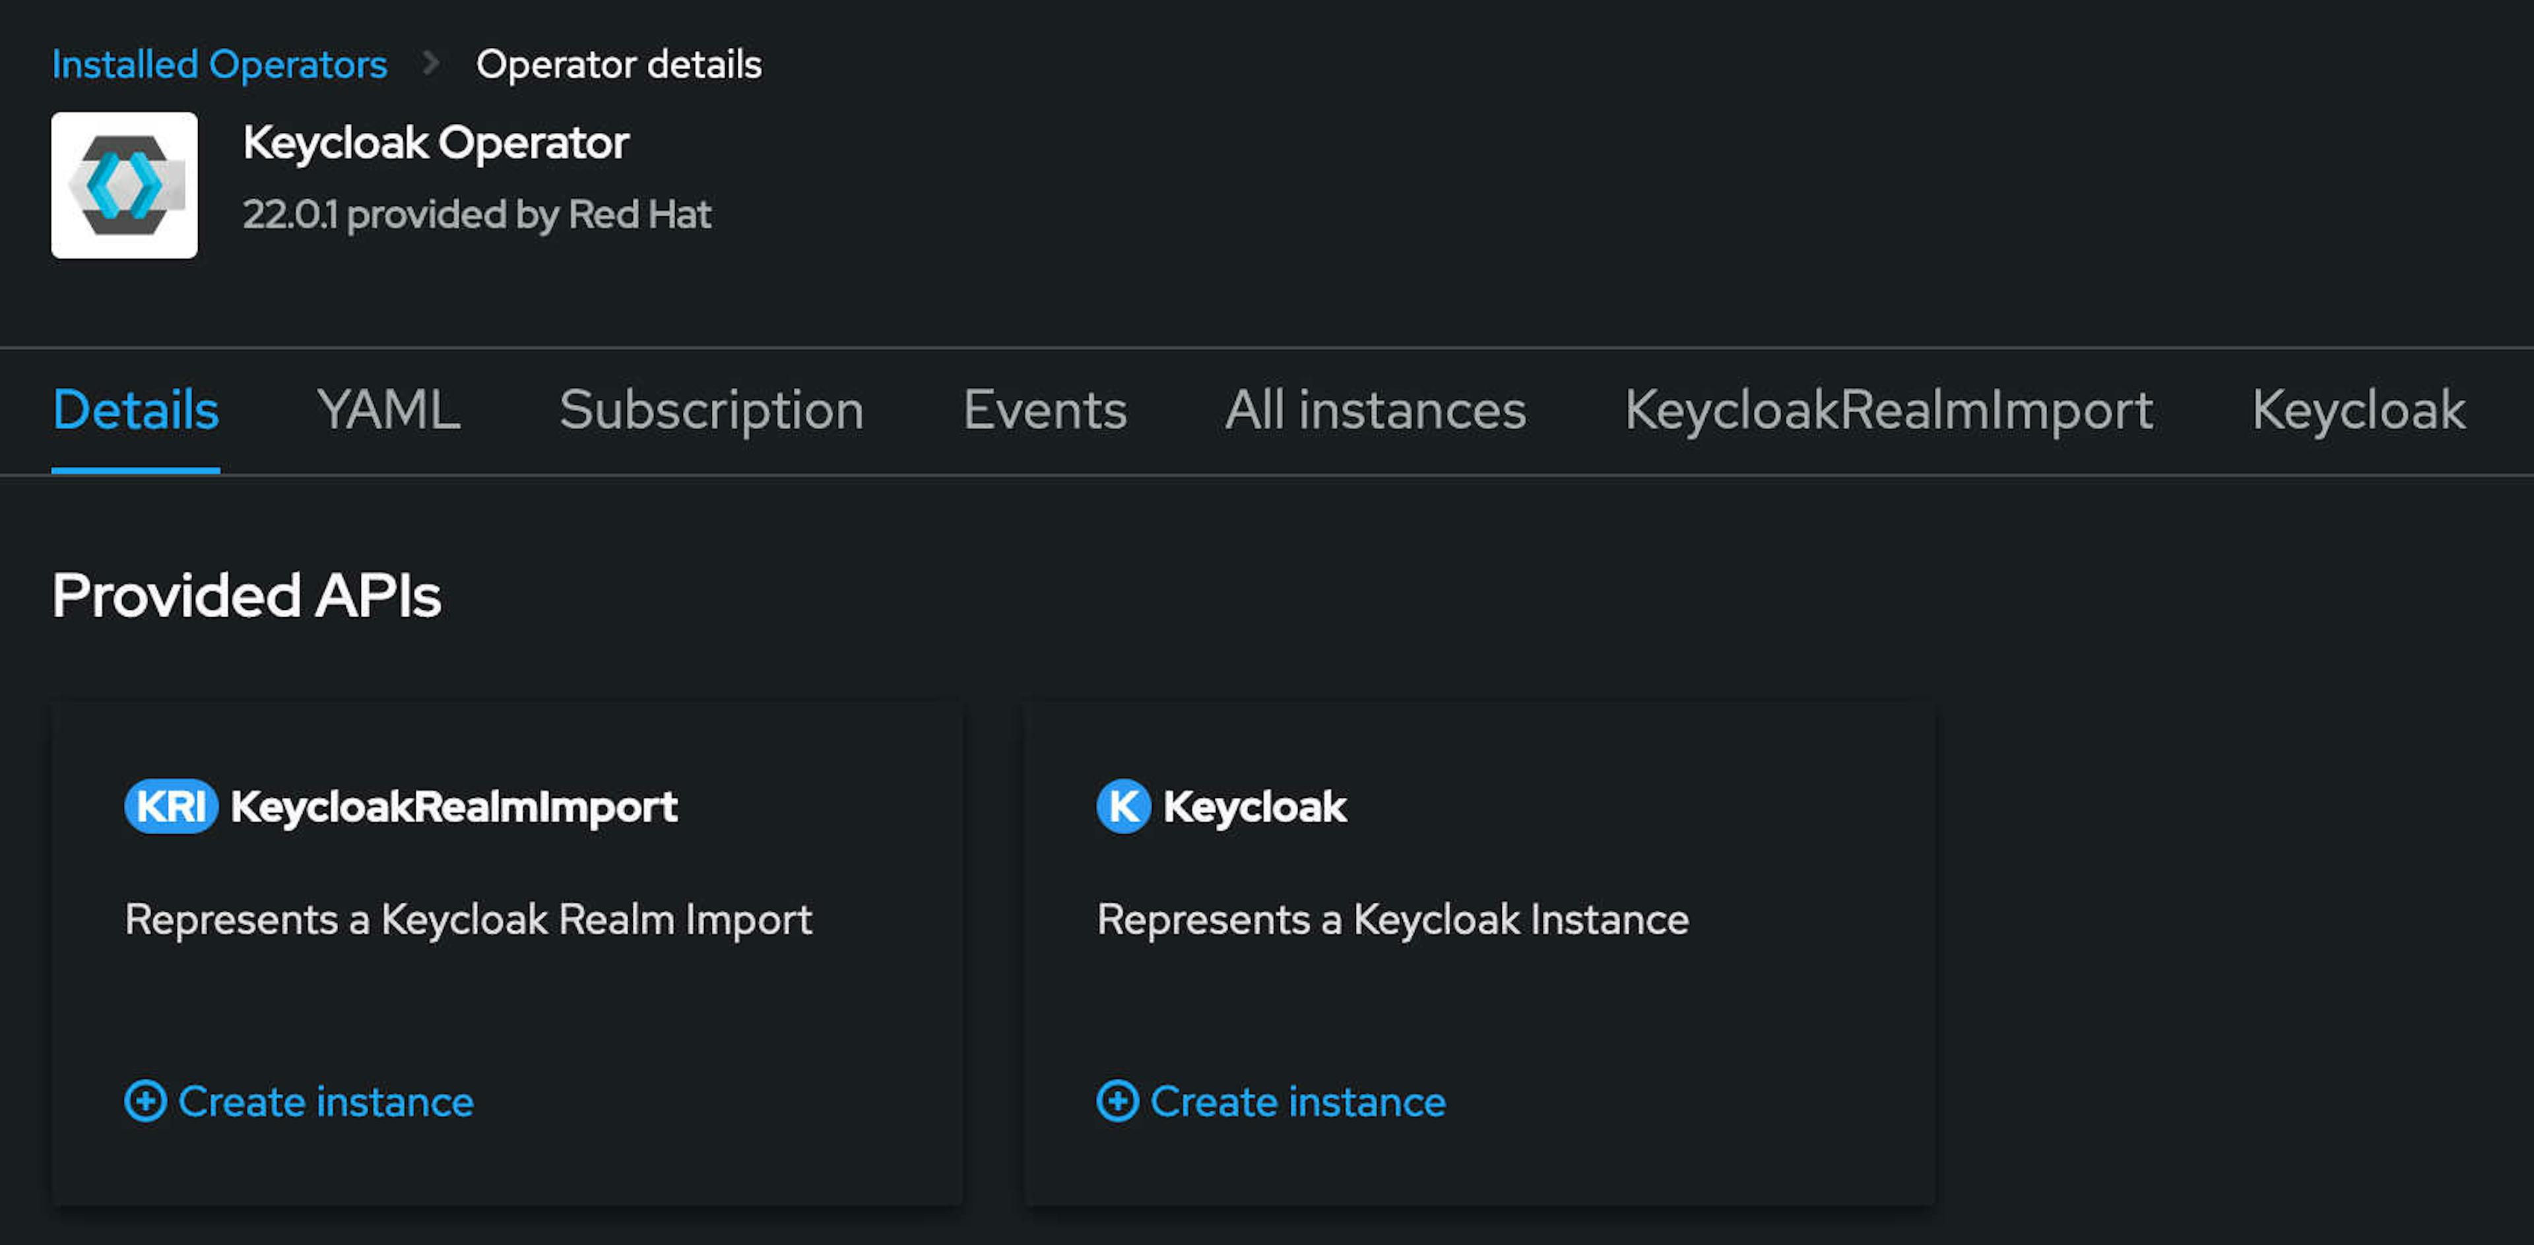Screen dimensions: 2534x1245
Task: Click the KeycloakRealmImport card title
Action: [x=453, y=806]
